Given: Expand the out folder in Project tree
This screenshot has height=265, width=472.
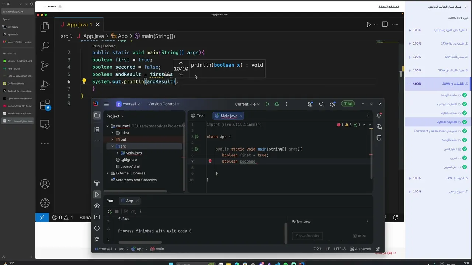Looking at the screenshot, I should [112, 139].
